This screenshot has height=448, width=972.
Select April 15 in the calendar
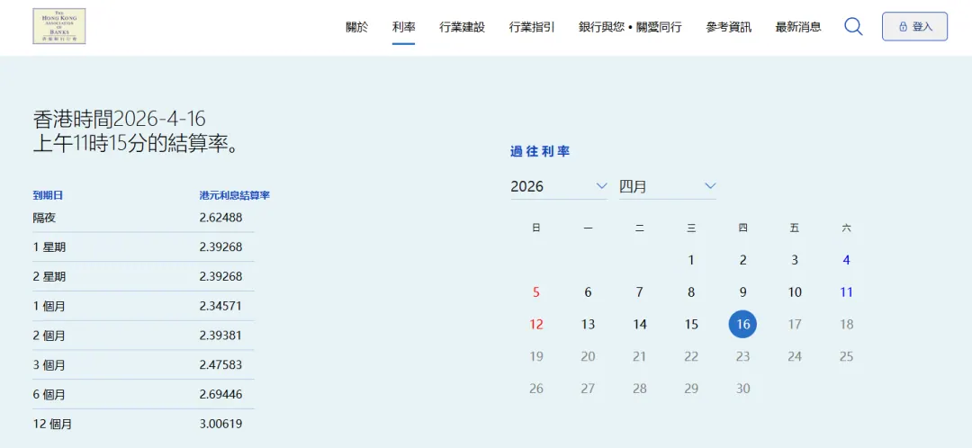[x=691, y=324]
